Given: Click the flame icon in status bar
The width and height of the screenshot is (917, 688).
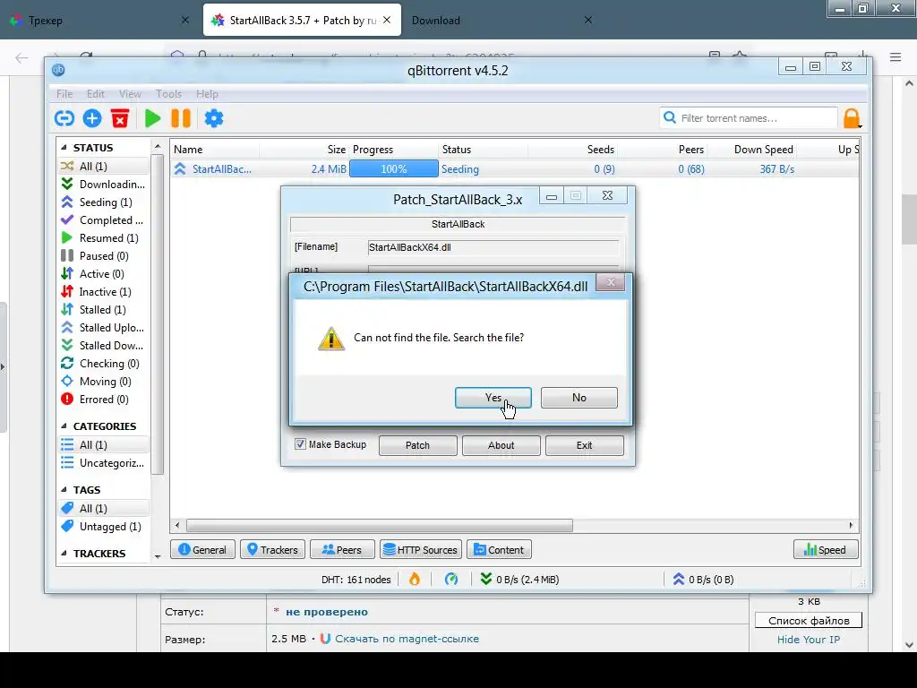Looking at the screenshot, I should 415,580.
